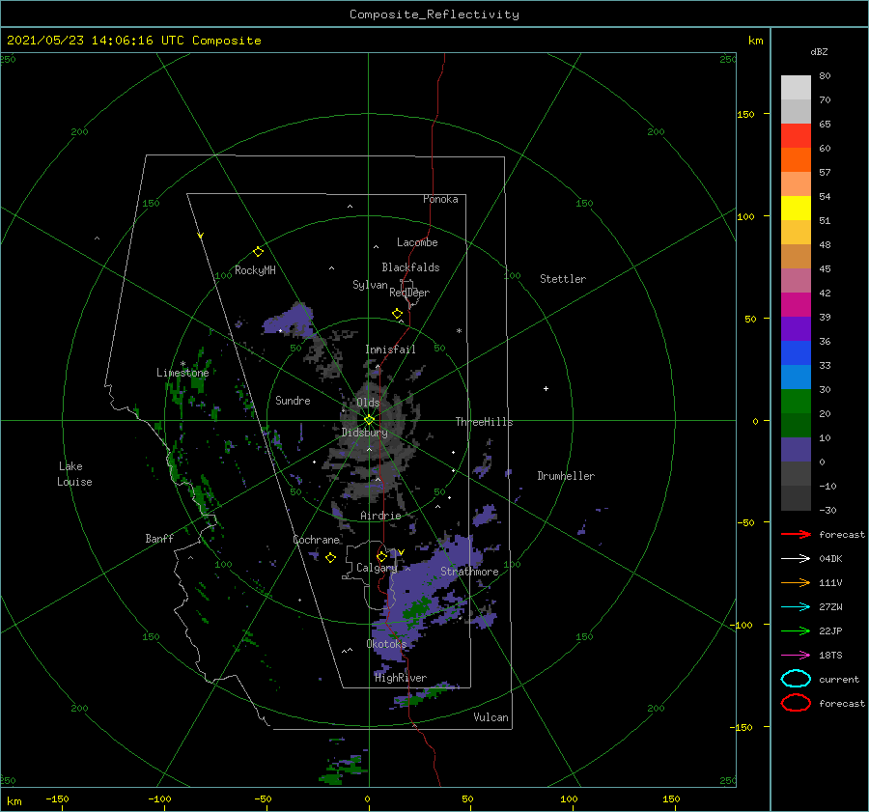Select the blue swatch between 36 and 33
Viewport: 869px width, 812px height.
click(796, 353)
